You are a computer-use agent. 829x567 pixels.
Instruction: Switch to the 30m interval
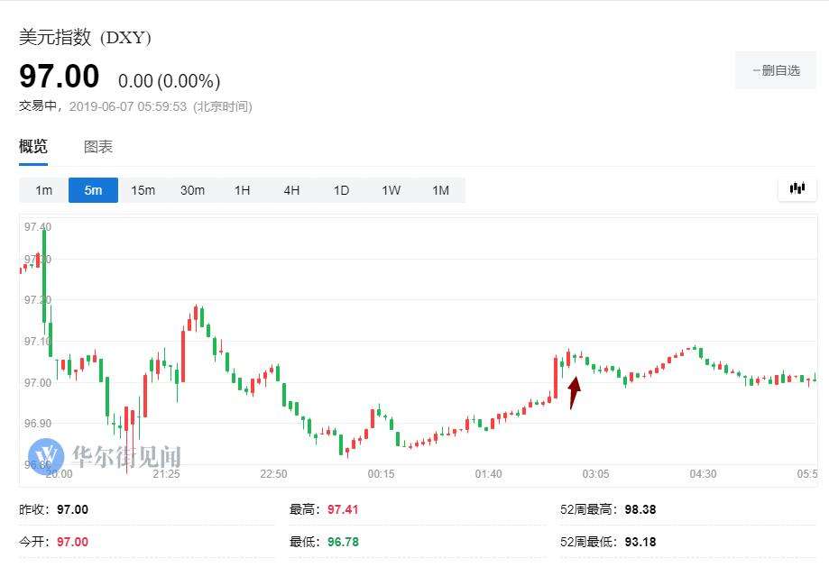(x=192, y=190)
